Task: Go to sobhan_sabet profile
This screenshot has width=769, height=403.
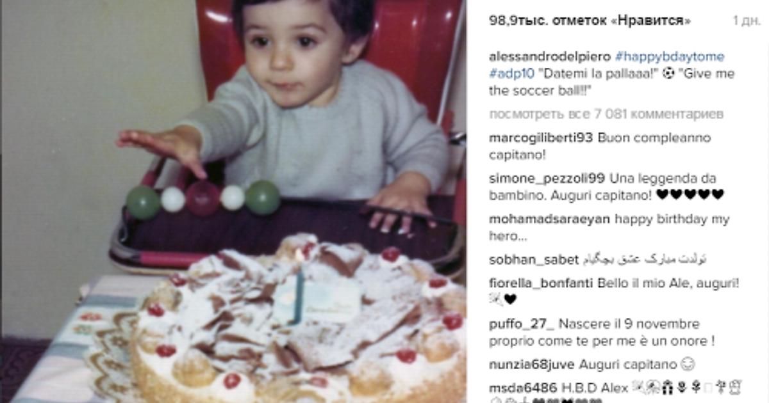Action: (x=533, y=260)
